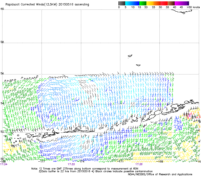
Task: Click the latitude label 58
Action: (x=2, y=42)
